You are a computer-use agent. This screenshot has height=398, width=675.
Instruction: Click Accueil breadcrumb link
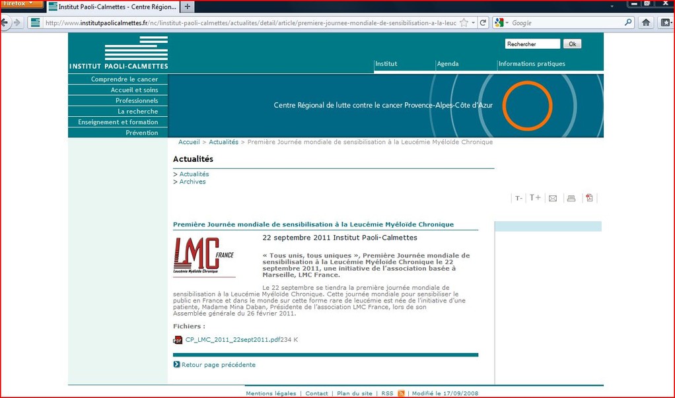(x=189, y=142)
